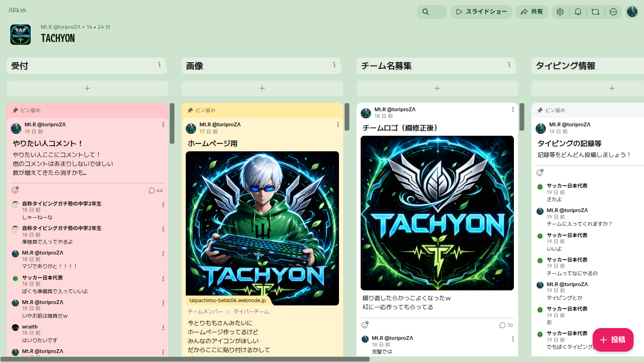Click the Mt.R avatar on the やりたい人コメント！ post

tap(16, 129)
